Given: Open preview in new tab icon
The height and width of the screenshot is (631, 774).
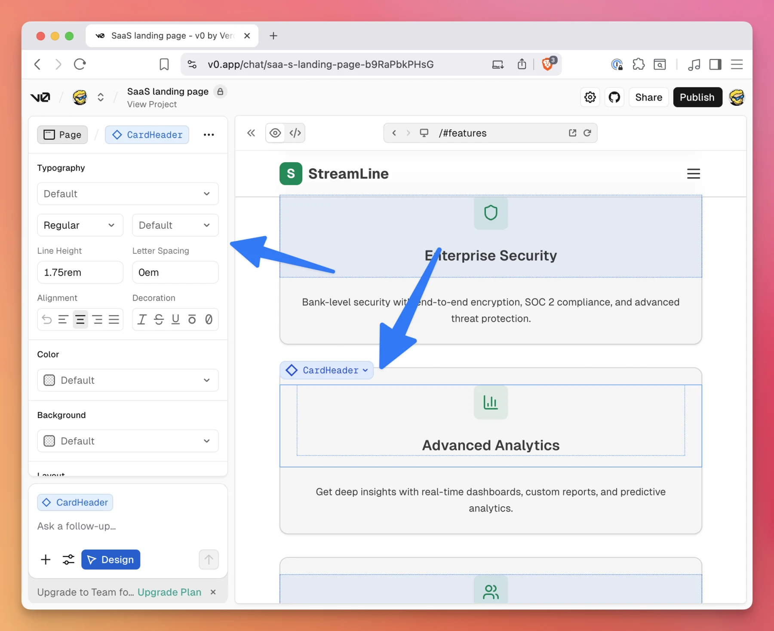Looking at the screenshot, I should pos(572,133).
